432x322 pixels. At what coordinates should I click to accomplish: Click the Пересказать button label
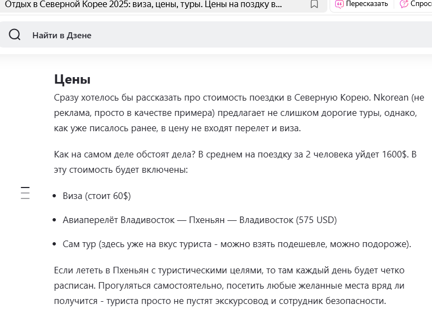click(x=367, y=4)
